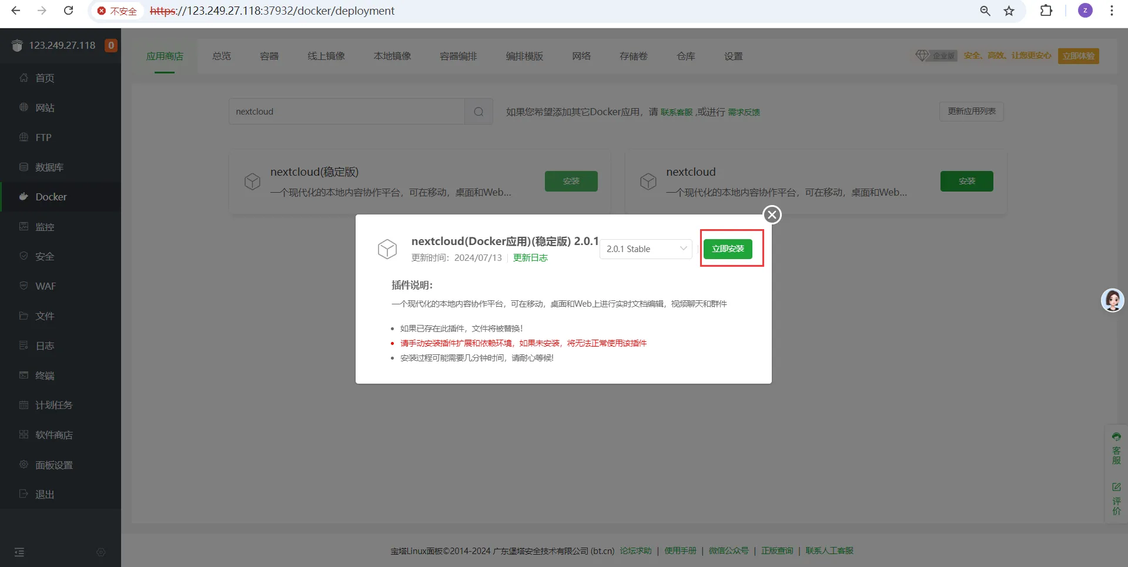The width and height of the screenshot is (1128, 567).
Task: Click the browser back arrow
Action: pos(16,11)
